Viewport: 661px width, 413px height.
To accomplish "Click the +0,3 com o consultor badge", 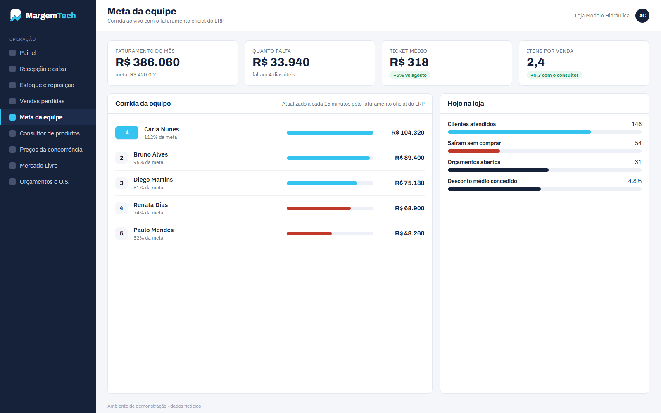I will pyautogui.click(x=554, y=75).
